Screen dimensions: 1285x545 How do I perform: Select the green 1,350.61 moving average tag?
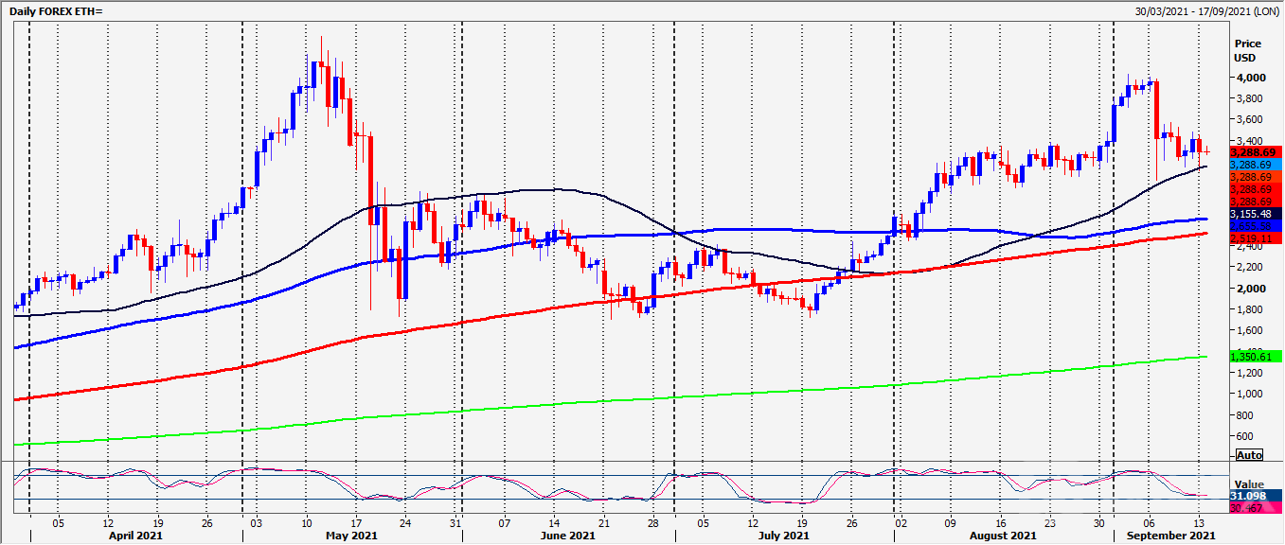(1254, 357)
